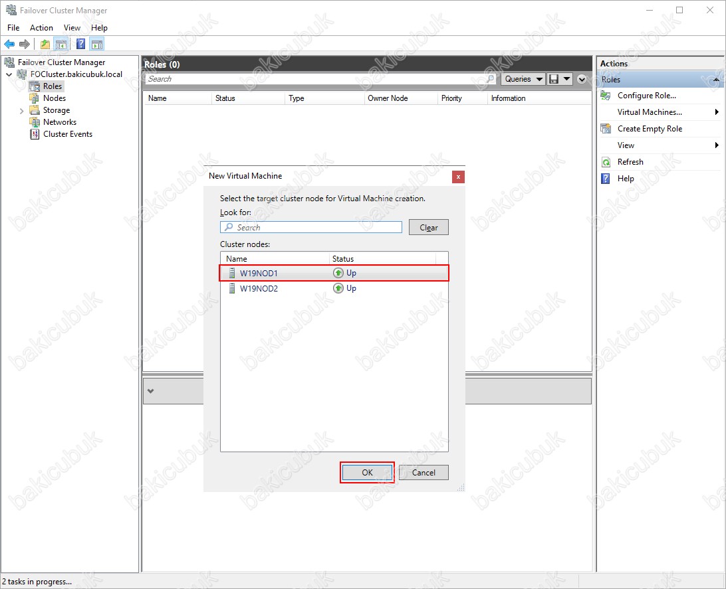The width and height of the screenshot is (726, 589).
Task: Click the Clear button next to search
Action: pyautogui.click(x=429, y=228)
